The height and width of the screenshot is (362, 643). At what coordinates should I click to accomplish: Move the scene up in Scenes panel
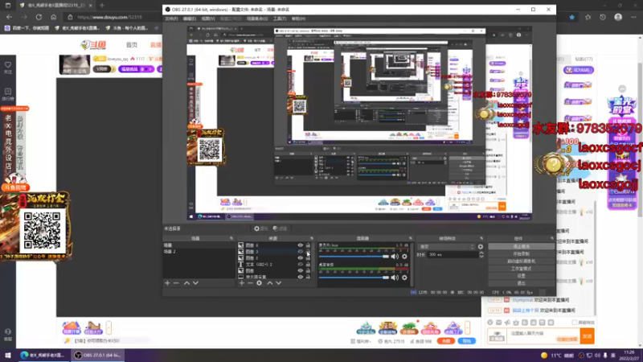point(186,283)
